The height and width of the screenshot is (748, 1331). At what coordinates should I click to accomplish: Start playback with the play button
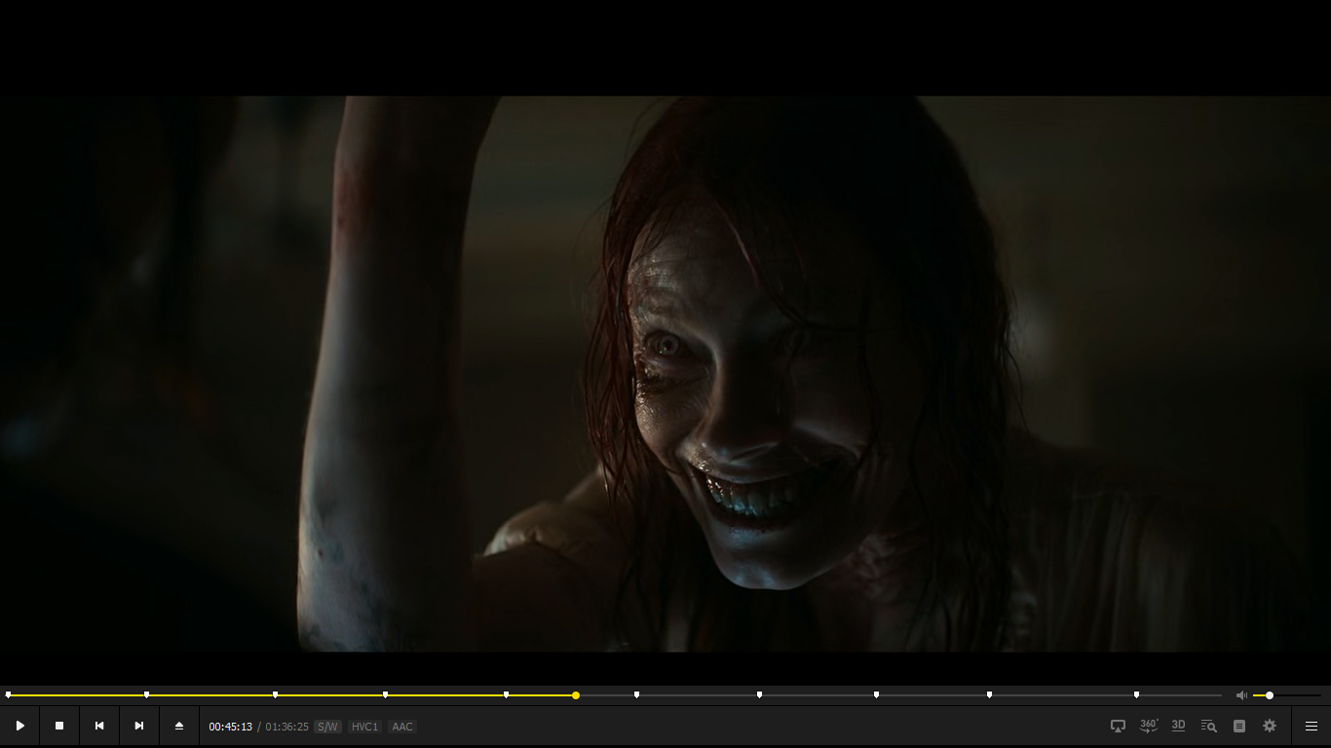pyautogui.click(x=19, y=727)
